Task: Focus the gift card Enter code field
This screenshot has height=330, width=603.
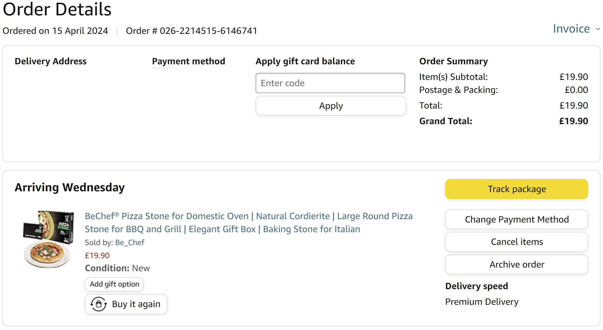Action: pyautogui.click(x=330, y=83)
